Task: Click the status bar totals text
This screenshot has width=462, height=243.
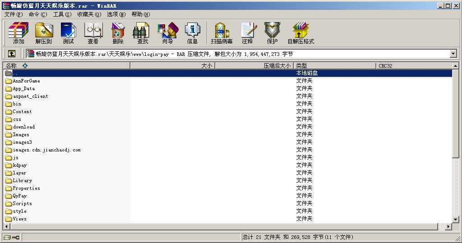Action: tap(298, 237)
